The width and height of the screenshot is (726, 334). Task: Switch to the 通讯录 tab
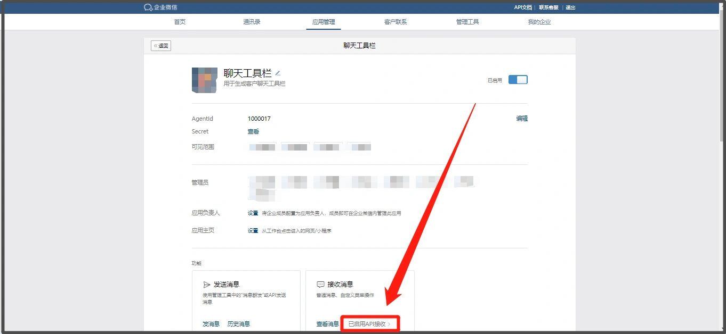252,22
